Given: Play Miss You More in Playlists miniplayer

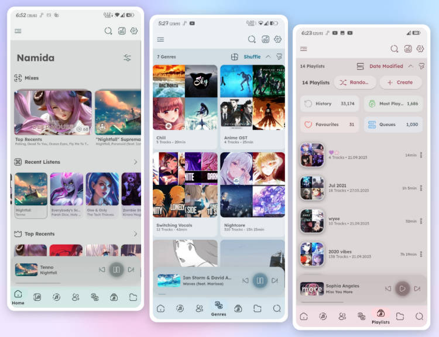Looking at the screenshot, I should tap(402, 288).
